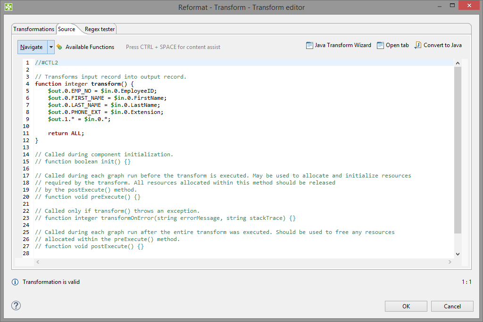Select the Source tab
Image resolution: width=483 pixels, height=322 pixels.
click(x=67, y=29)
